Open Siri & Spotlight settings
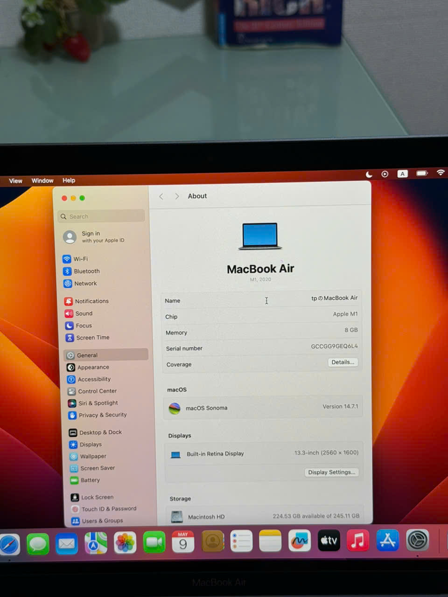This screenshot has height=597, width=448. click(x=93, y=403)
